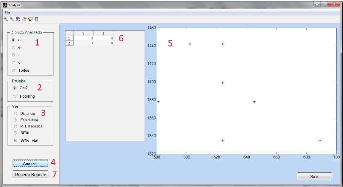Choose 'Distancia' in the Ver panel

(16, 113)
